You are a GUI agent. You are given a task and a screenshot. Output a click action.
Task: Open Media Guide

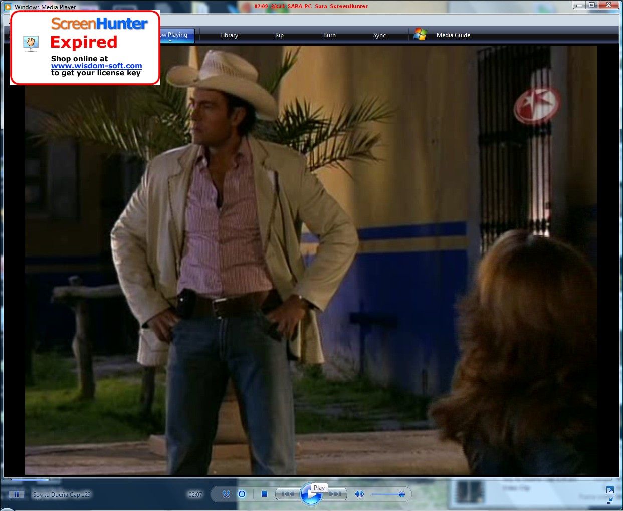(453, 35)
